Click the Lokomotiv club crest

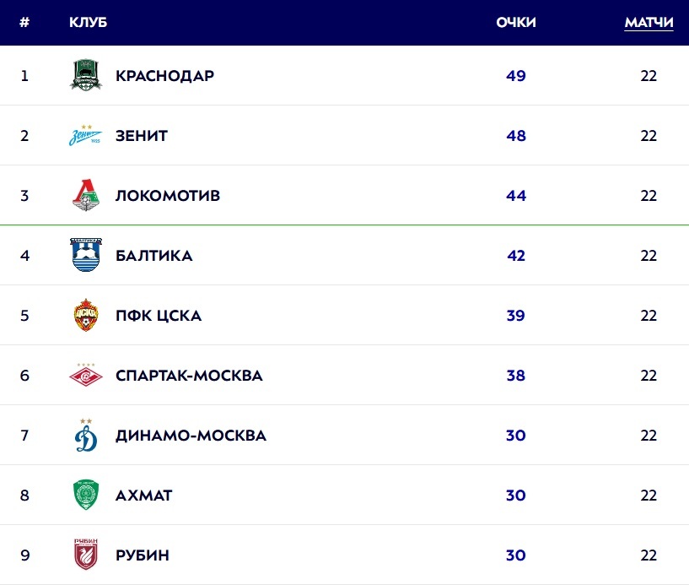pyautogui.click(x=85, y=195)
